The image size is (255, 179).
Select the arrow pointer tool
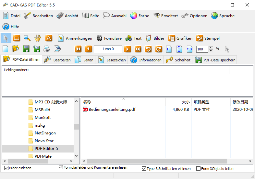[6, 38]
